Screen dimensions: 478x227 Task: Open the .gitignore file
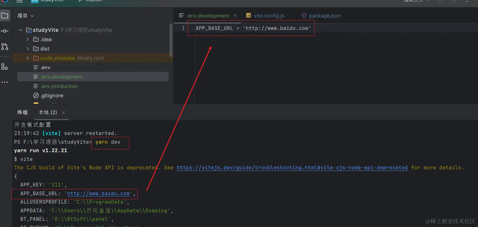click(52, 95)
